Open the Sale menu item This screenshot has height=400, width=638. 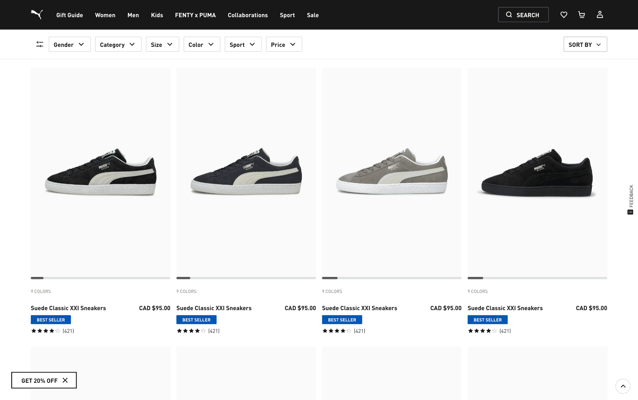coord(313,15)
